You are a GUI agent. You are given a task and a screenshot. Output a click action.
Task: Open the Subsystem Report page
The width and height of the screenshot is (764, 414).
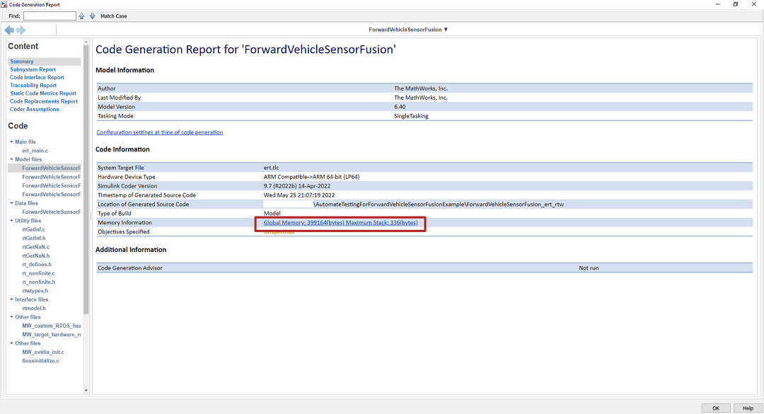33,69
